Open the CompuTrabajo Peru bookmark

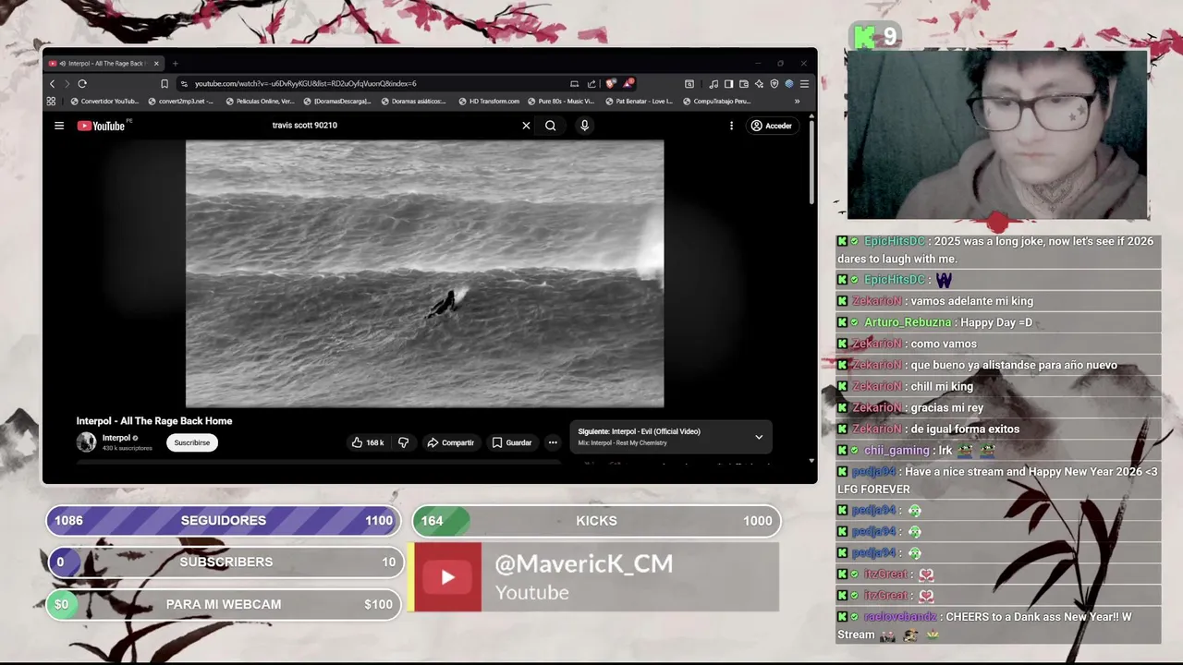click(717, 102)
